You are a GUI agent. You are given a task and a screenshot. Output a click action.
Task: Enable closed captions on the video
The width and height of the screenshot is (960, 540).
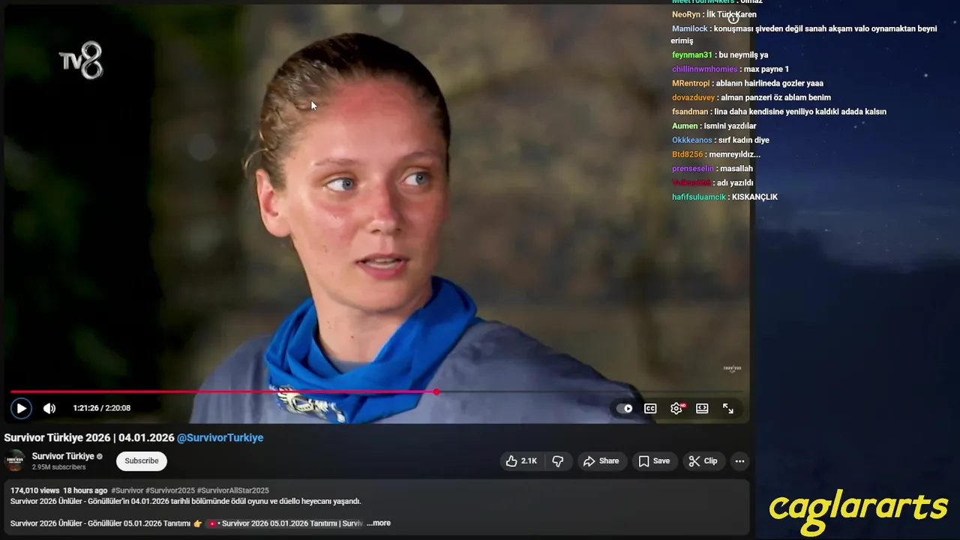tap(650, 409)
